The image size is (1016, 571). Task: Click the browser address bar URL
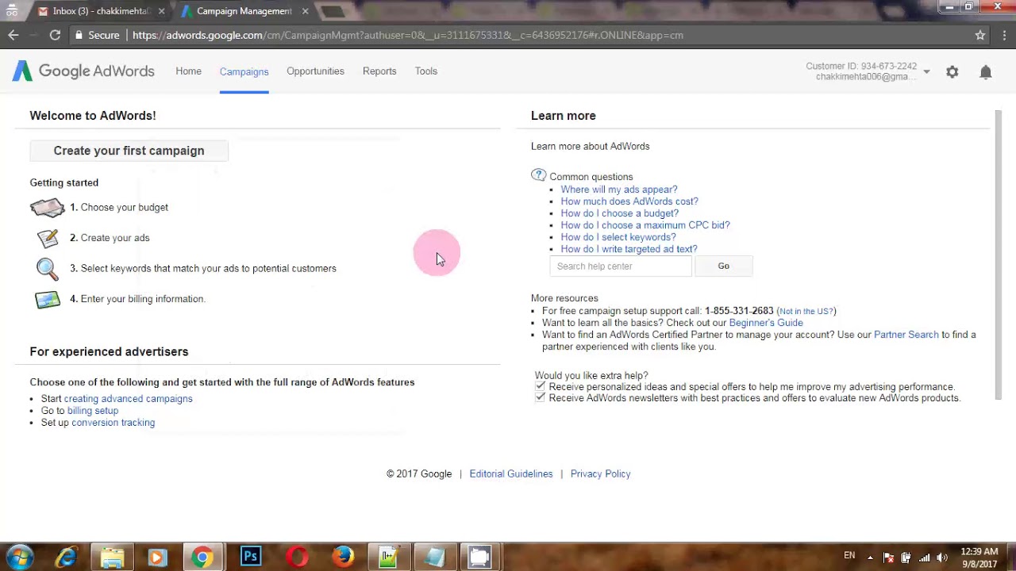pyautogui.click(x=408, y=35)
